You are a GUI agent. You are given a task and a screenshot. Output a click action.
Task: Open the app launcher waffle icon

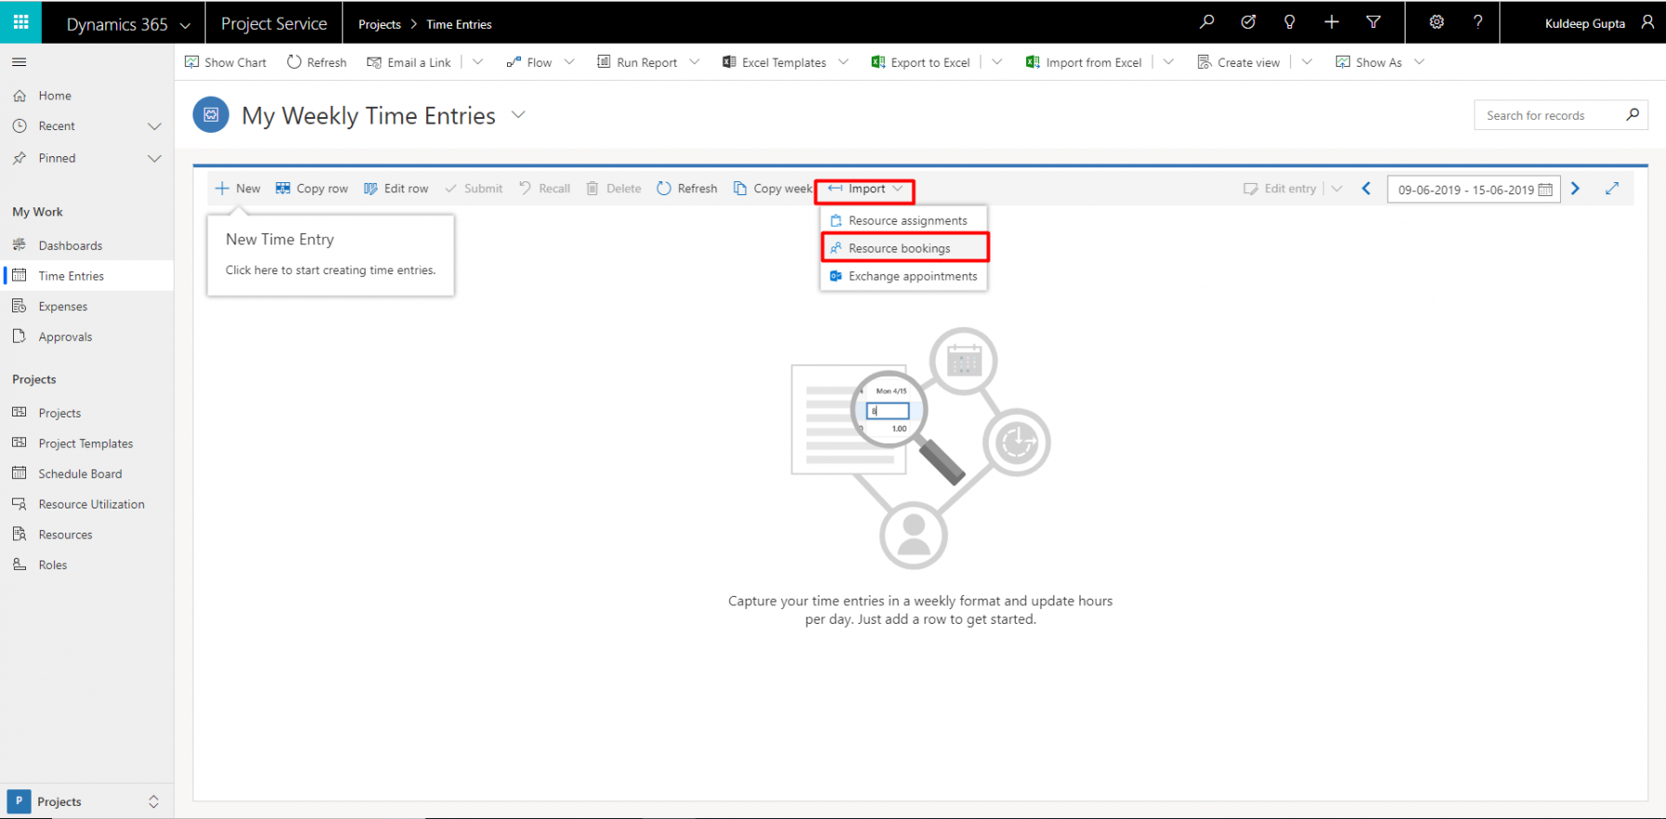click(20, 22)
